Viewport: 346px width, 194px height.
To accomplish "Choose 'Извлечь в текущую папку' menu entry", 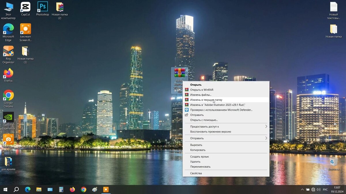I will [226, 100].
